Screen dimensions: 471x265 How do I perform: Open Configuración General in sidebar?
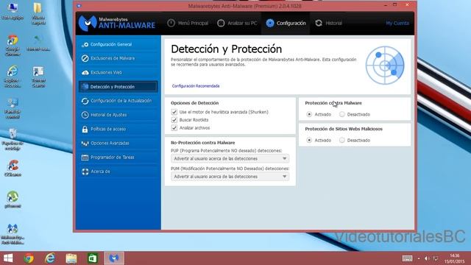coord(118,44)
